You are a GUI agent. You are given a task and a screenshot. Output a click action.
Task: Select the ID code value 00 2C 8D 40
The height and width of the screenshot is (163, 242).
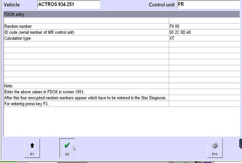180,32
